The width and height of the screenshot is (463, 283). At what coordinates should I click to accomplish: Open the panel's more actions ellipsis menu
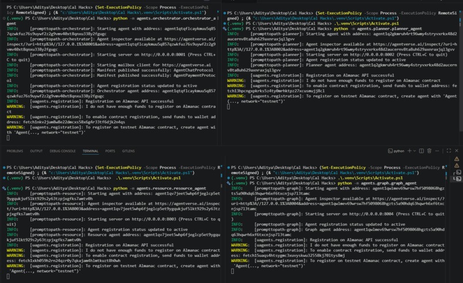pyautogui.click(x=437, y=151)
